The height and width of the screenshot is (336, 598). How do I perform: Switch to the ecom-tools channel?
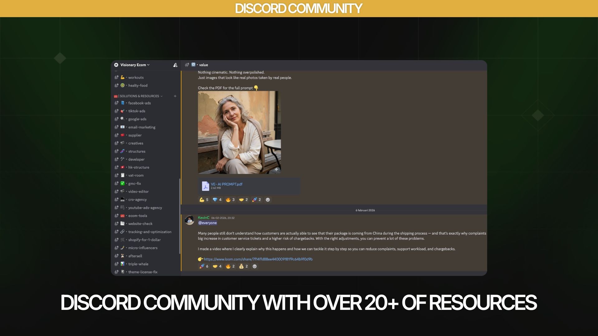[x=137, y=216]
